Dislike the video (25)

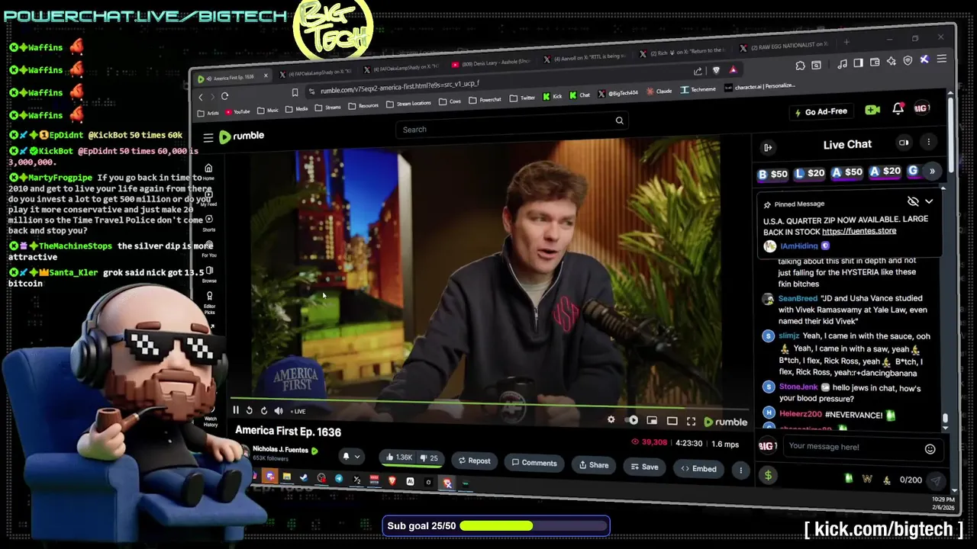click(x=430, y=458)
